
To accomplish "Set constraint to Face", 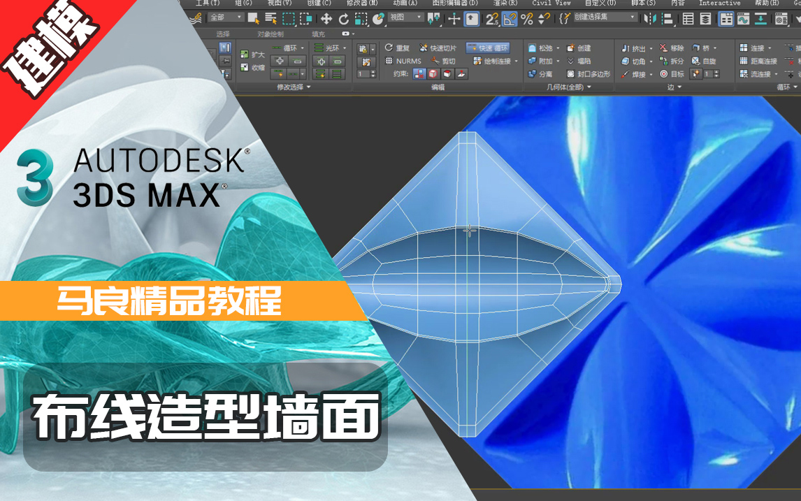I will (447, 74).
